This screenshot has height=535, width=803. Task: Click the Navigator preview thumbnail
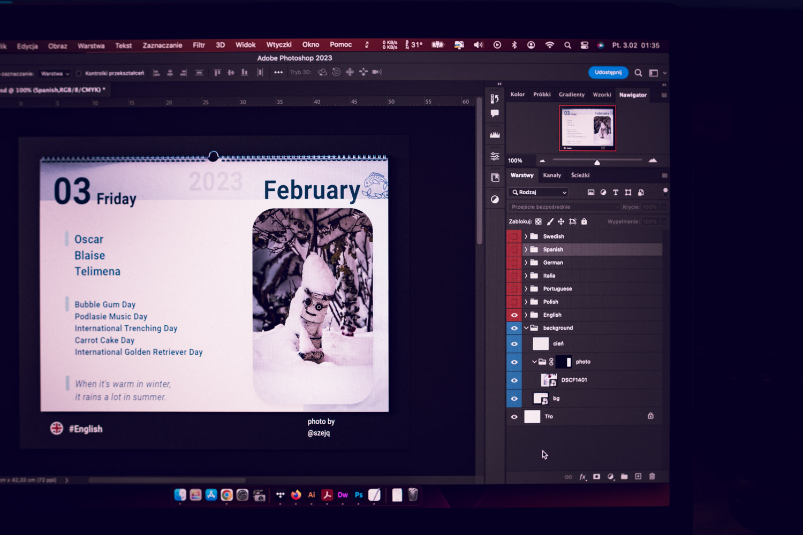(587, 128)
